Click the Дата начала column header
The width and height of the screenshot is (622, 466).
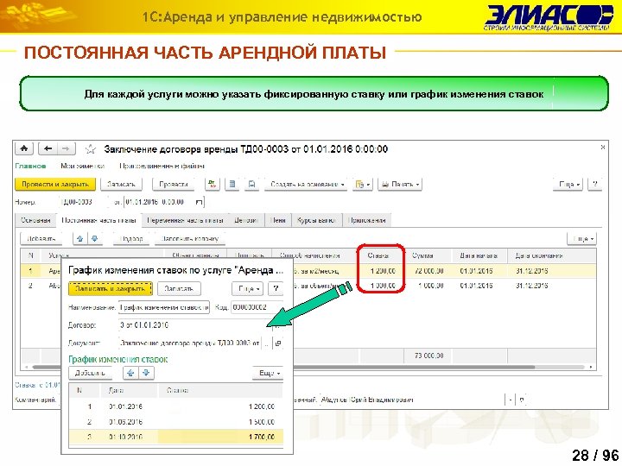[x=479, y=256]
